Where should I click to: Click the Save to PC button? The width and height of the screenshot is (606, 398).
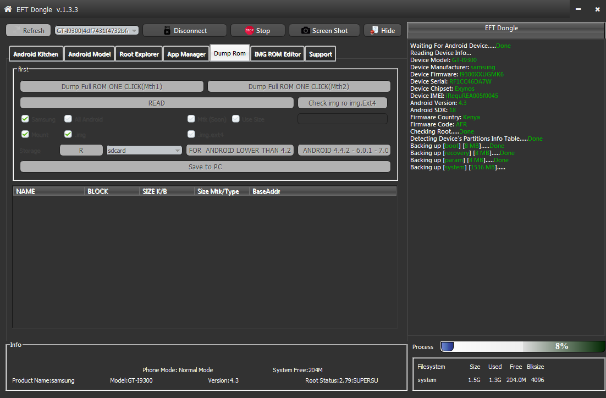click(x=205, y=167)
